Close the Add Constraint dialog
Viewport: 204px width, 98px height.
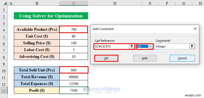tap(195, 29)
